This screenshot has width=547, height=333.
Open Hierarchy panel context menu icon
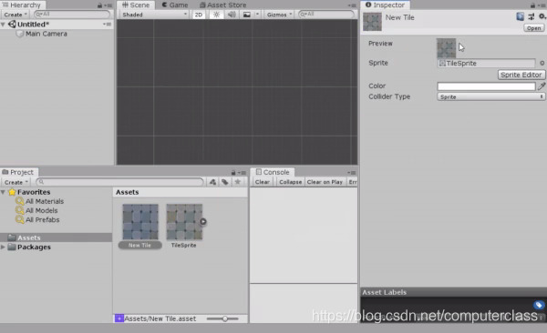coord(108,5)
